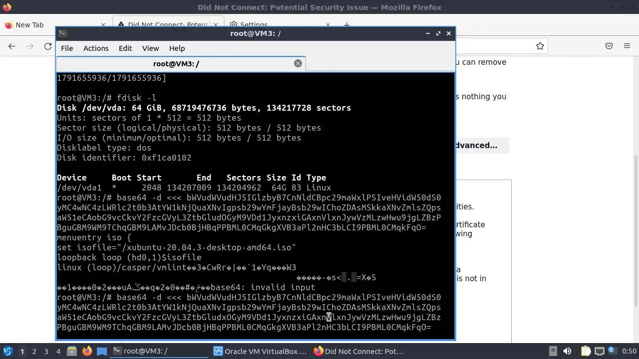639x359 pixels.
Task: Close the root@VM3 terminal tab
Action: (x=298, y=63)
